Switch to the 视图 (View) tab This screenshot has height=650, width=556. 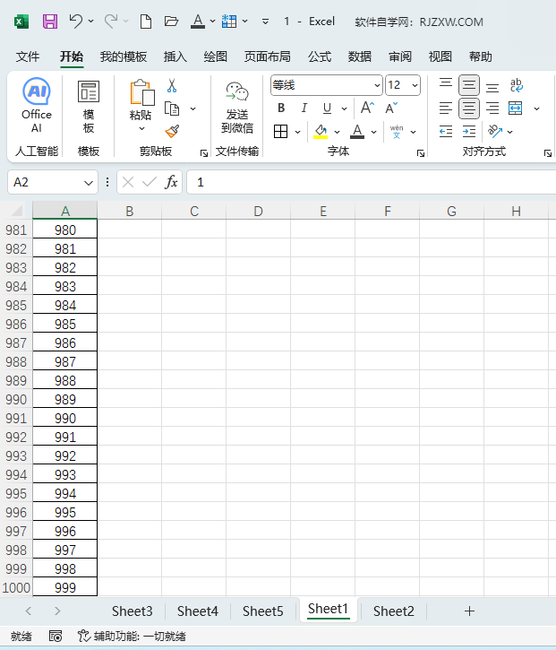click(441, 56)
